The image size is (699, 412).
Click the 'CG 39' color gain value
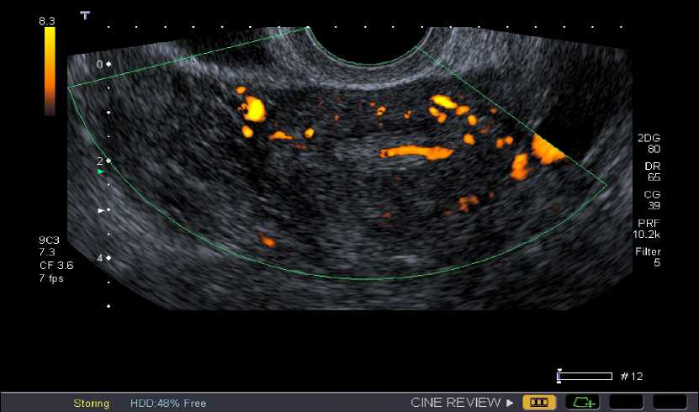(x=652, y=200)
